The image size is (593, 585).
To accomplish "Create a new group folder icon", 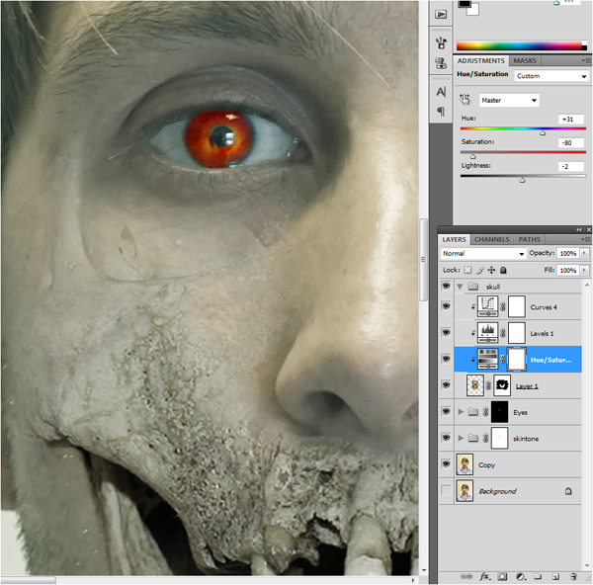I will tap(538, 577).
